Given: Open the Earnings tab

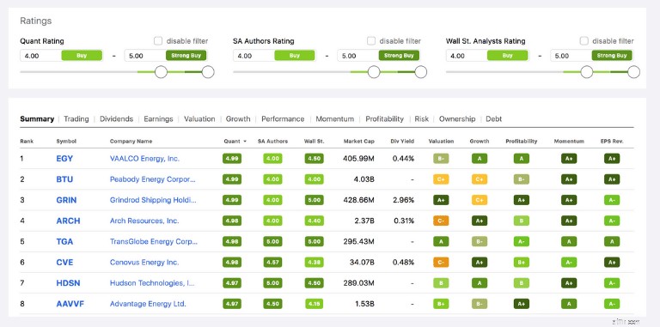Looking at the screenshot, I should [158, 119].
